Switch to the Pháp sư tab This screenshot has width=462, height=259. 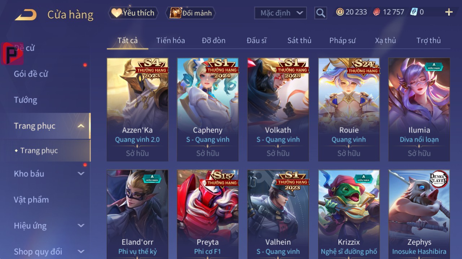pos(342,40)
